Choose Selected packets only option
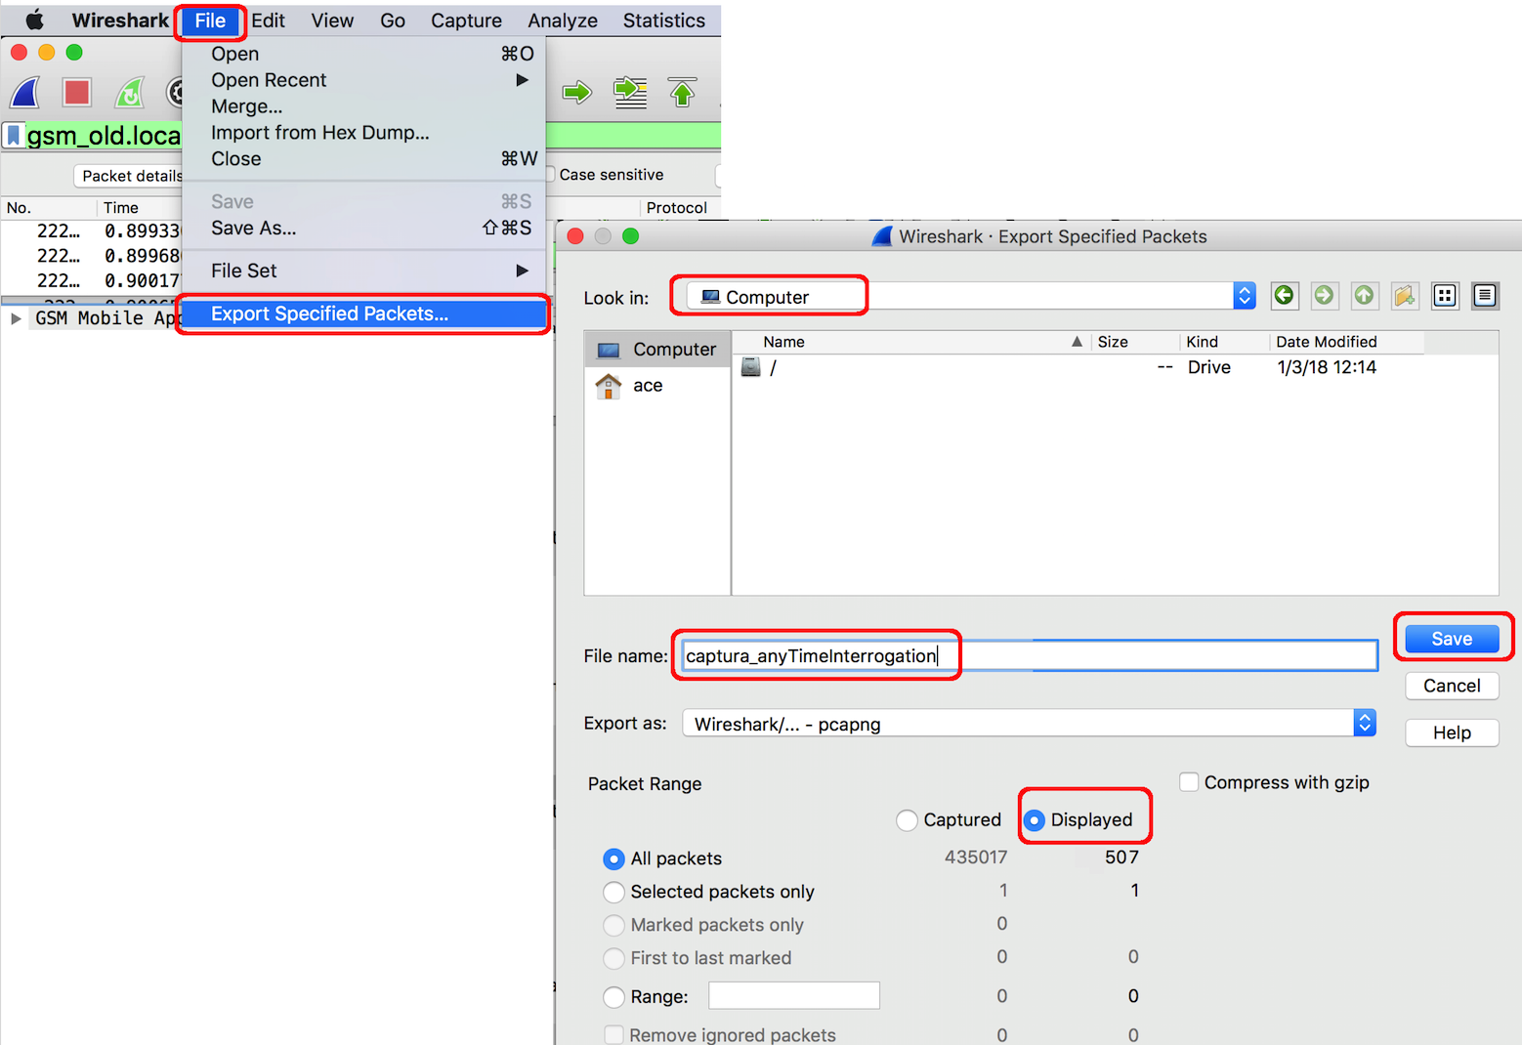 (x=613, y=893)
